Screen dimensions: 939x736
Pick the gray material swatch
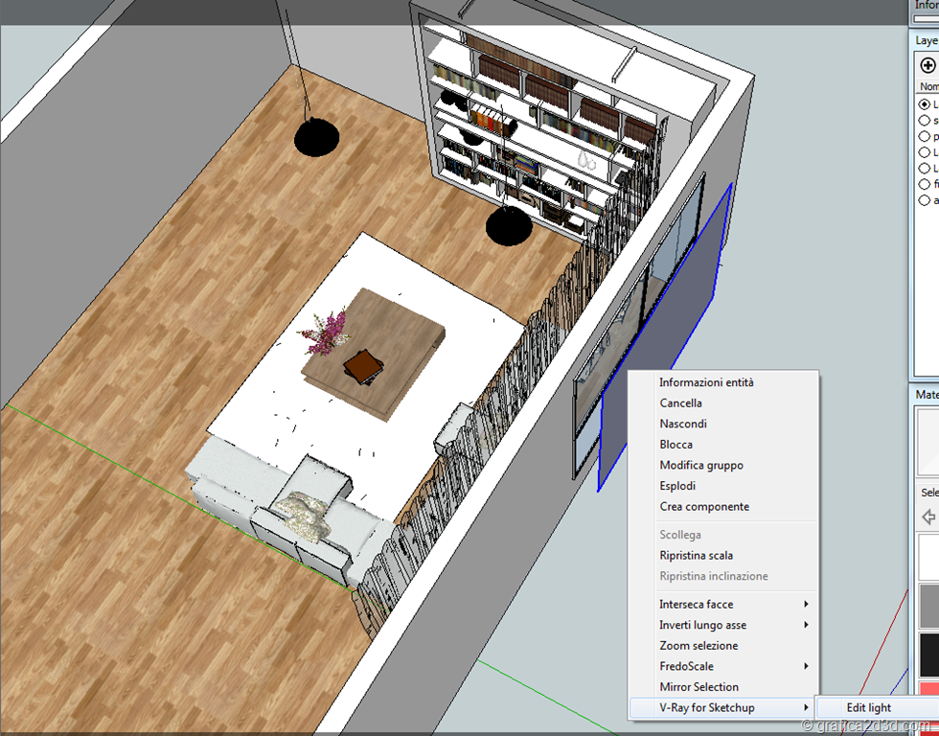pyautogui.click(x=928, y=606)
